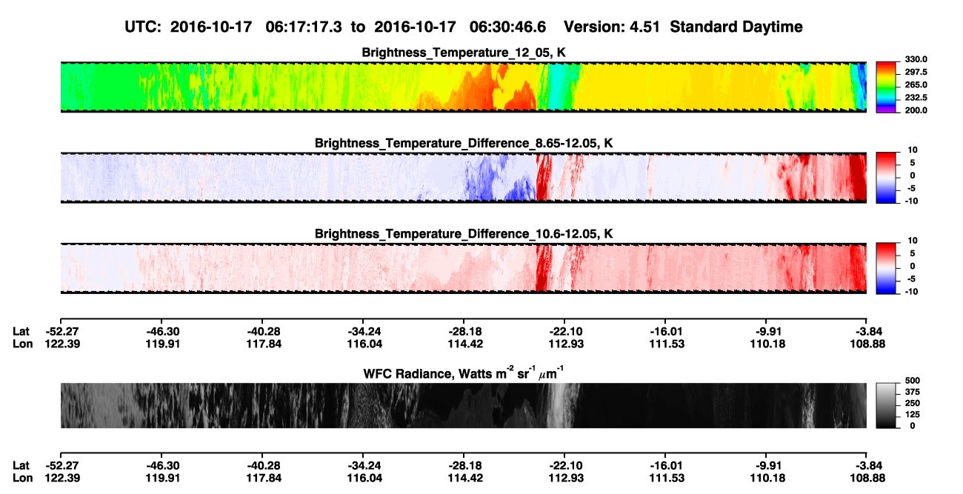Click Lon 110.18 below the WFC Radiance panel

[766, 478]
